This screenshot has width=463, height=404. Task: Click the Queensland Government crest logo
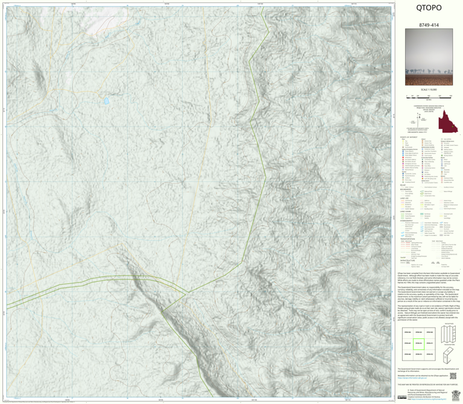coord(456,395)
